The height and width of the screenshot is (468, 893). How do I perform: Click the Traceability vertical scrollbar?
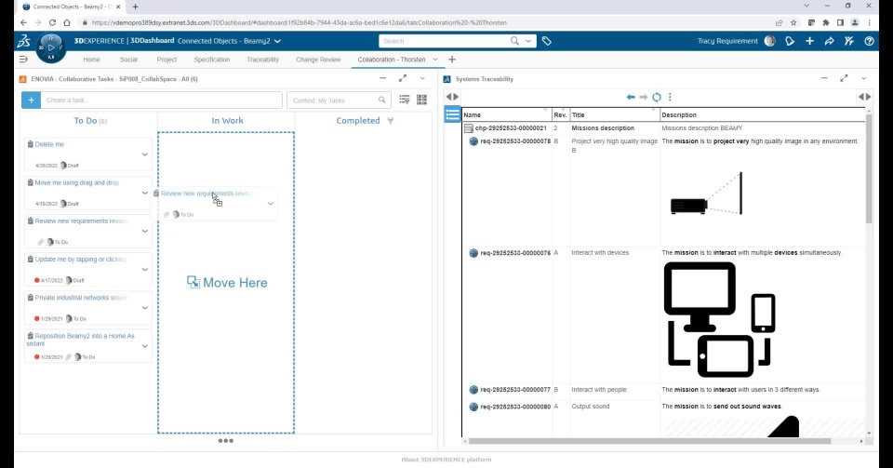pyautogui.click(x=869, y=168)
